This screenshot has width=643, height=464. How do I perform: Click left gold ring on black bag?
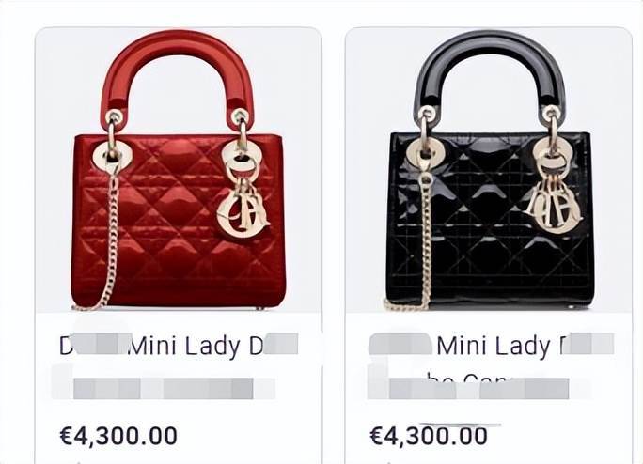point(425,152)
